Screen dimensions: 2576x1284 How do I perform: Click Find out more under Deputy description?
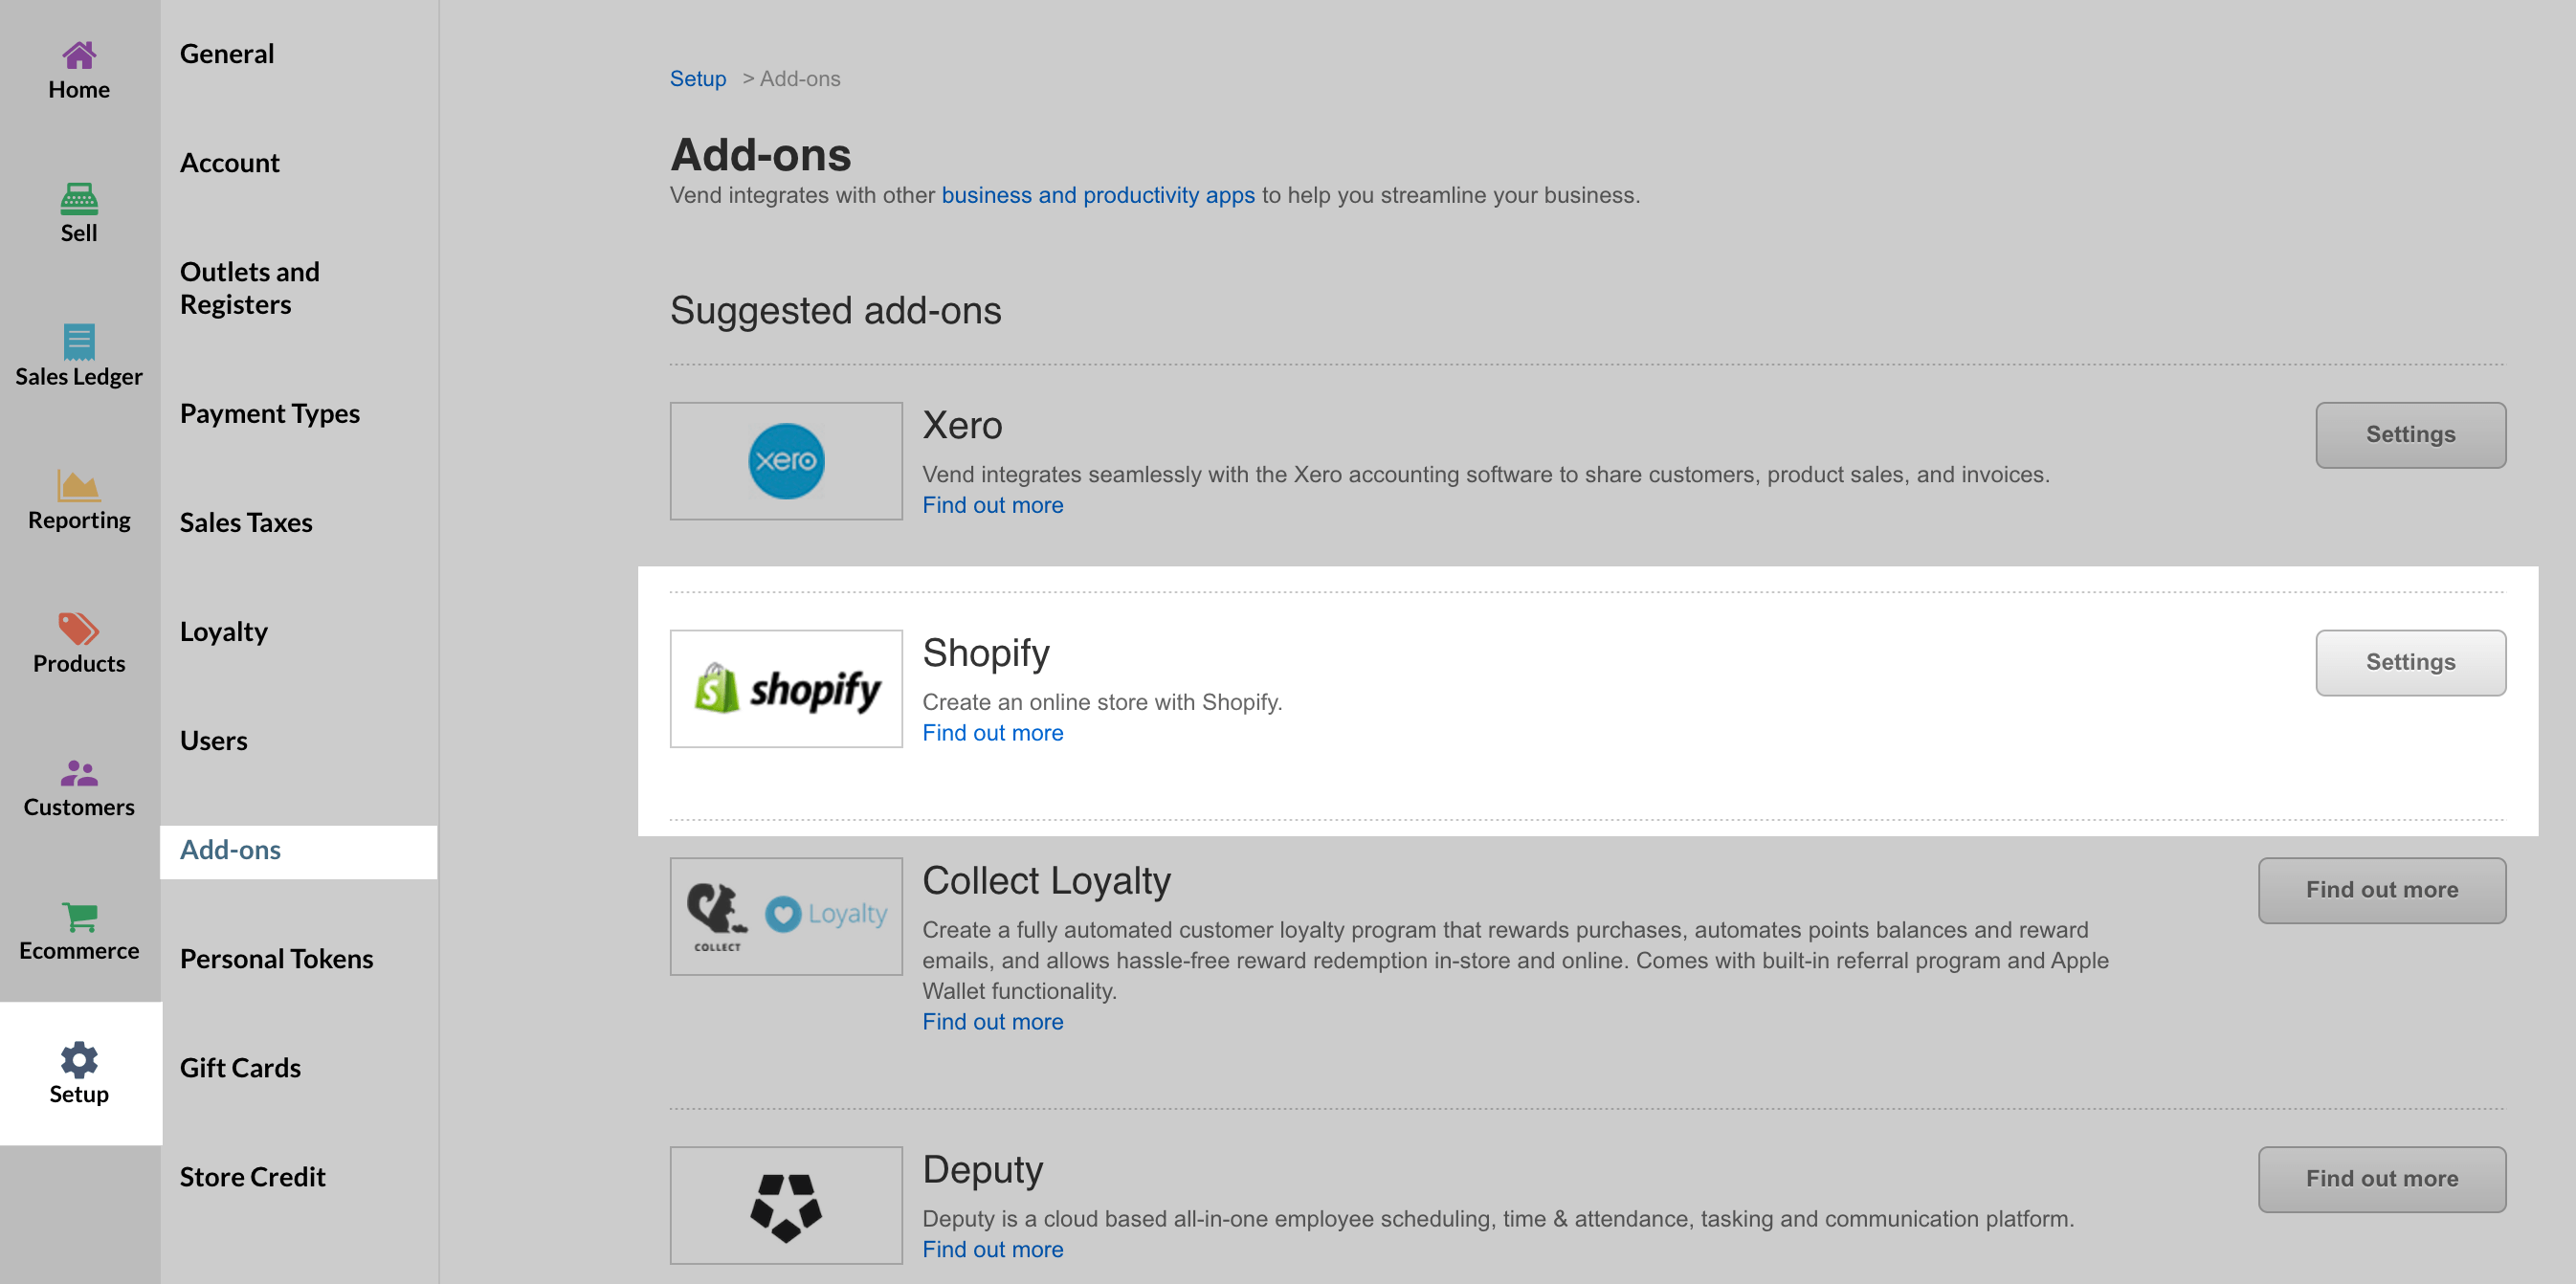coord(992,1249)
